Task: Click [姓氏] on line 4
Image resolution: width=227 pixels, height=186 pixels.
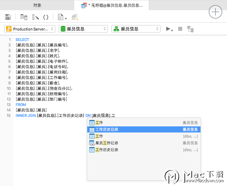Action: tap(54, 56)
